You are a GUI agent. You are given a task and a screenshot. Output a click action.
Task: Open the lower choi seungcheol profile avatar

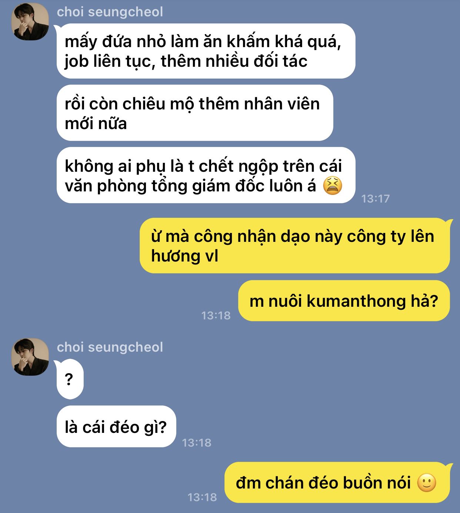[x=30, y=357]
